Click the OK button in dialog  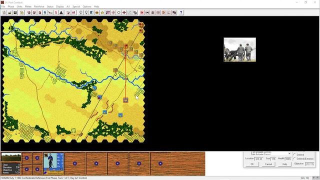pyautogui.click(x=252, y=164)
